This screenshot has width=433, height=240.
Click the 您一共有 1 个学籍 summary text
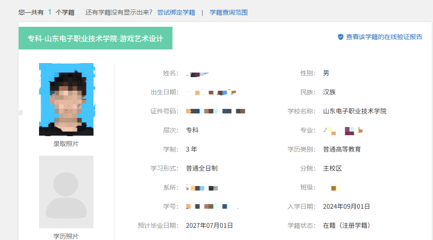pos(46,12)
